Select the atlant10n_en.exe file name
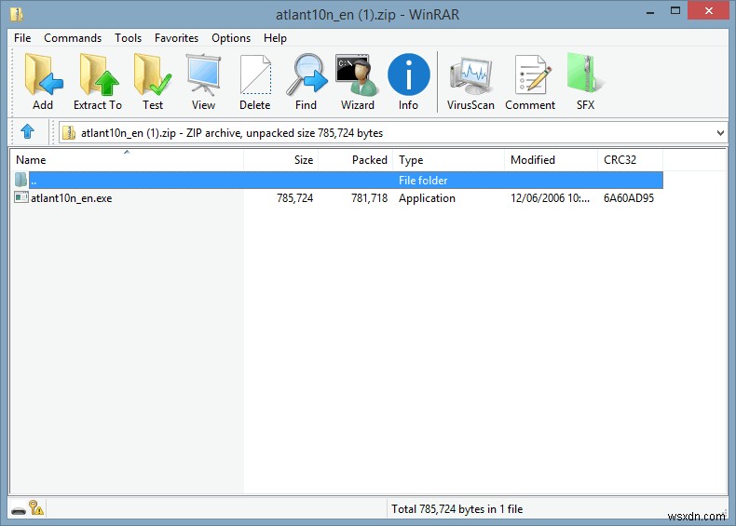Screen dimensions: 736x526 click(x=72, y=198)
